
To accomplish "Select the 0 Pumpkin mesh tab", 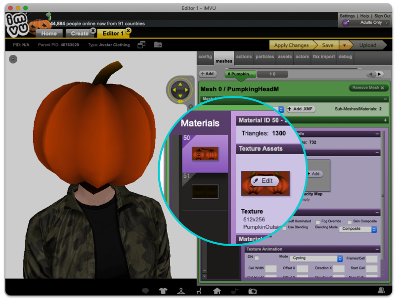I will point(240,74).
